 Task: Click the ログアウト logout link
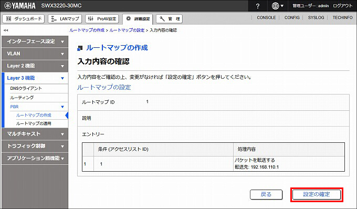[x=342, y=6]
